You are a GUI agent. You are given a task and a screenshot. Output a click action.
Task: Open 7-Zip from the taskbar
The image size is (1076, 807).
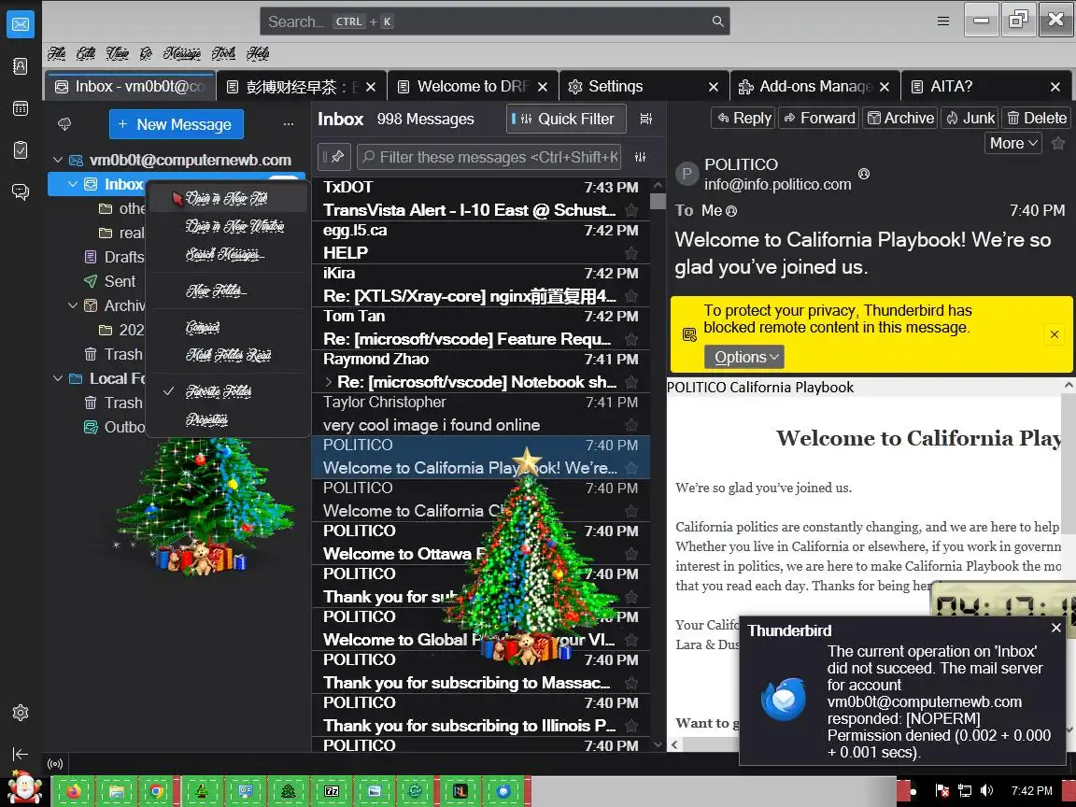(x=332, y=791)
